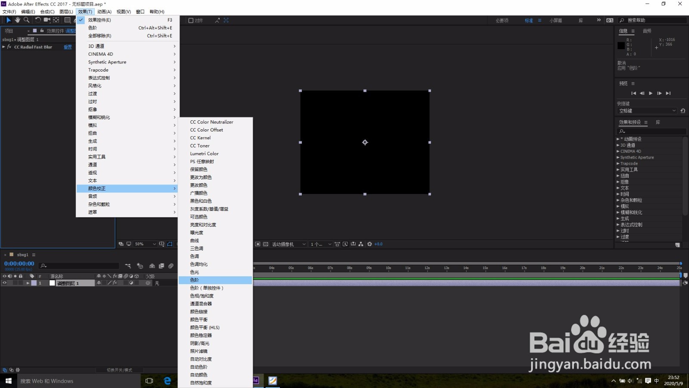This screenshot has height=388, width=689.
Task: Expand 调整图层 1 layer properties
Action: pos(28,283)
